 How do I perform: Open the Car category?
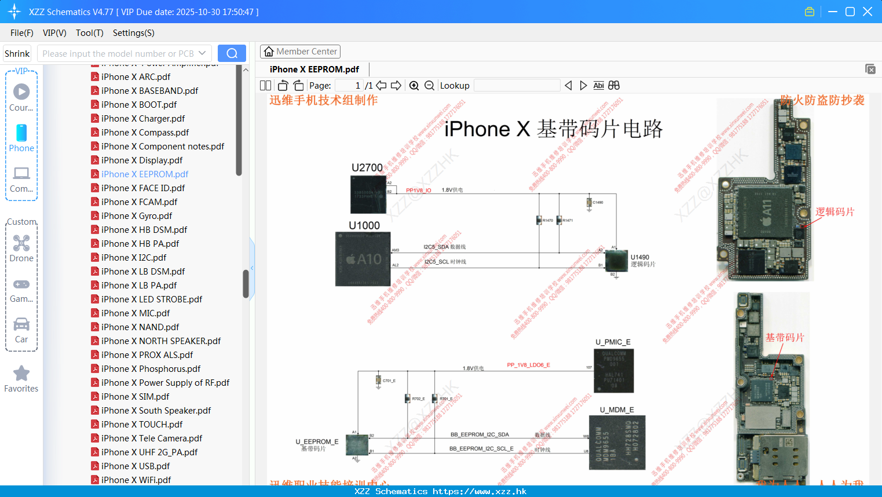(21, 330)
